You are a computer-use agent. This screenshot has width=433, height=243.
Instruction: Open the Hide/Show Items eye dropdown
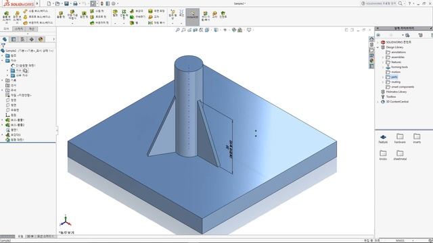click(x=225, y=30)
